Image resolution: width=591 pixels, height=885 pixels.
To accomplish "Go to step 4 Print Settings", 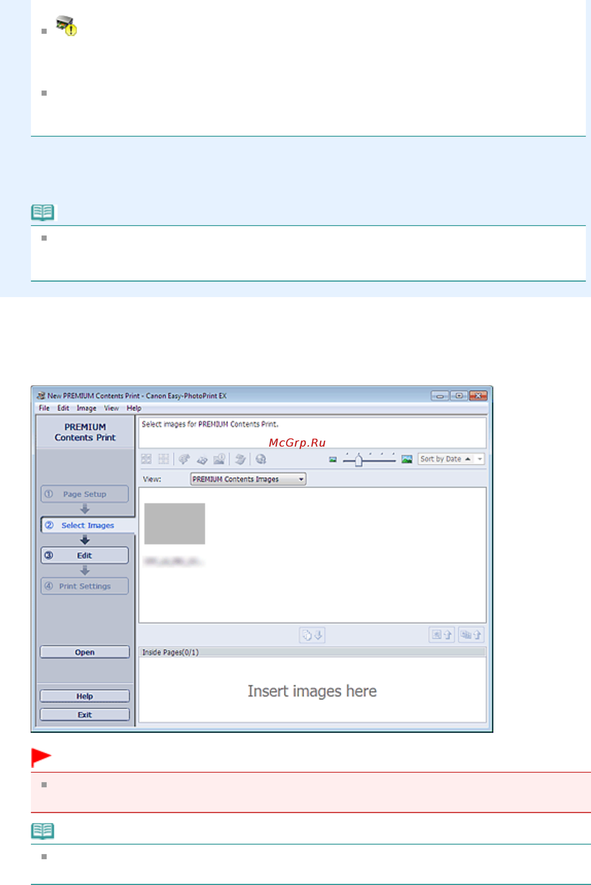I will click(84, 586).
